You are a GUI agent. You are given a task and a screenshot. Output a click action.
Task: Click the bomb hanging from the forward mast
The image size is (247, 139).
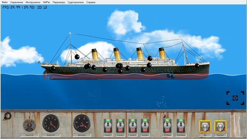[77, 57]
